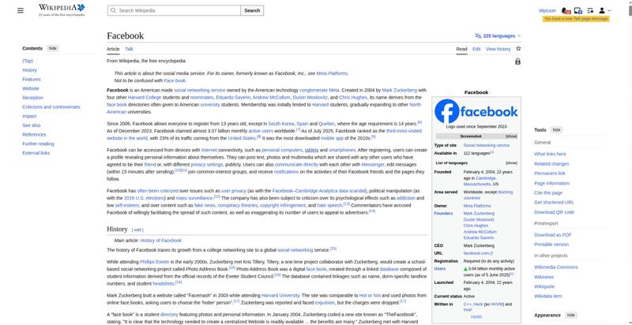Screen dimensions: 632x325
Task: Show the Screenshot section in infobox
Action: pos(511,136)
